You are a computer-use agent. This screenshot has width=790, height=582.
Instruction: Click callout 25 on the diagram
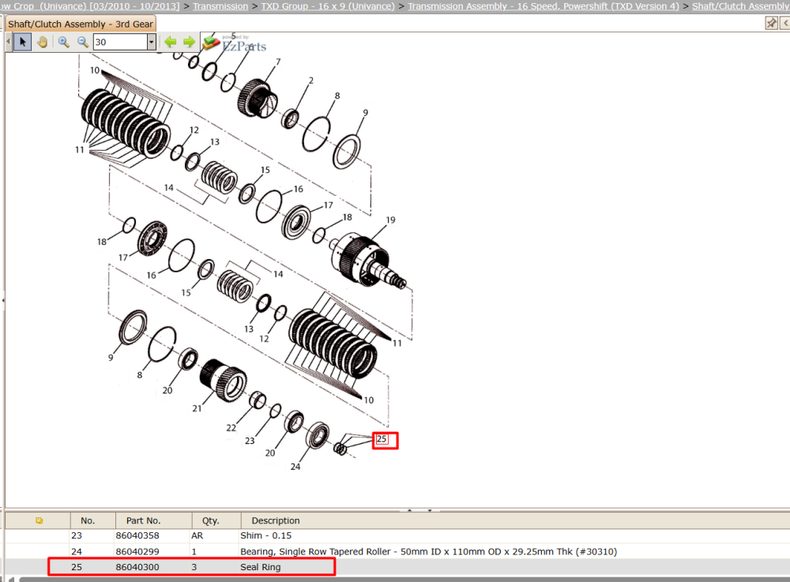click(x=382, y=439)
